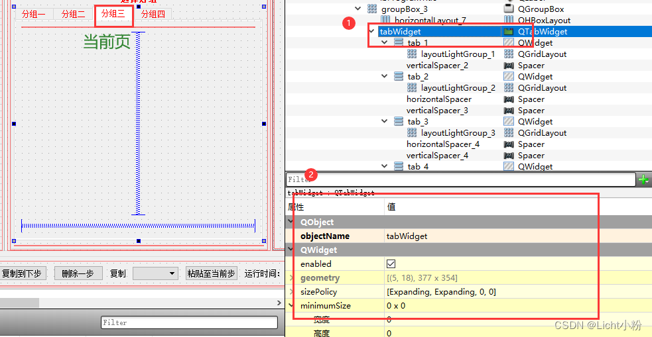
Task: Select horizontalSpacer_4 in the object tree
Action: click(x=443, y=144)
